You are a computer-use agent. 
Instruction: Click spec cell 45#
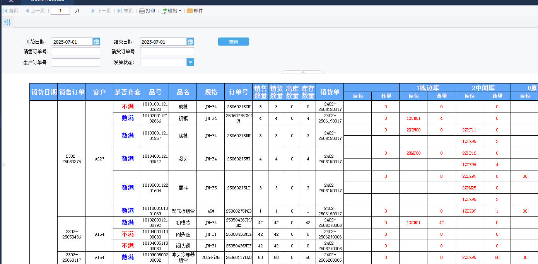211,211
